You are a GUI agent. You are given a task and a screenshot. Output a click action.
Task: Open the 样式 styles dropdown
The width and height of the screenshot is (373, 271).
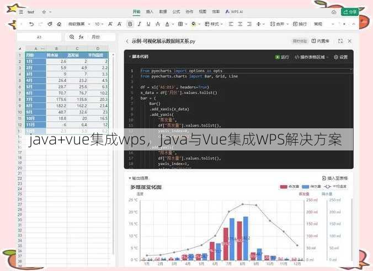(x=214, y=24)
